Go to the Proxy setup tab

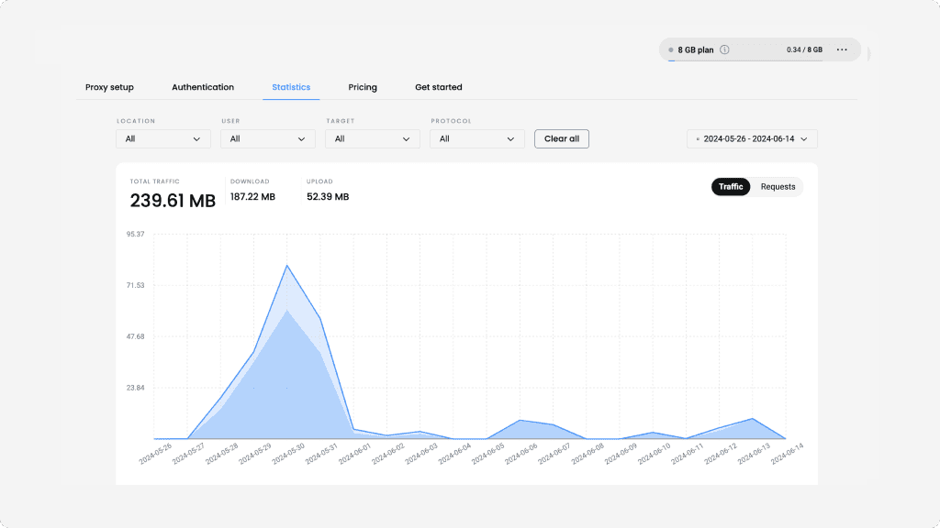(109, 87)
